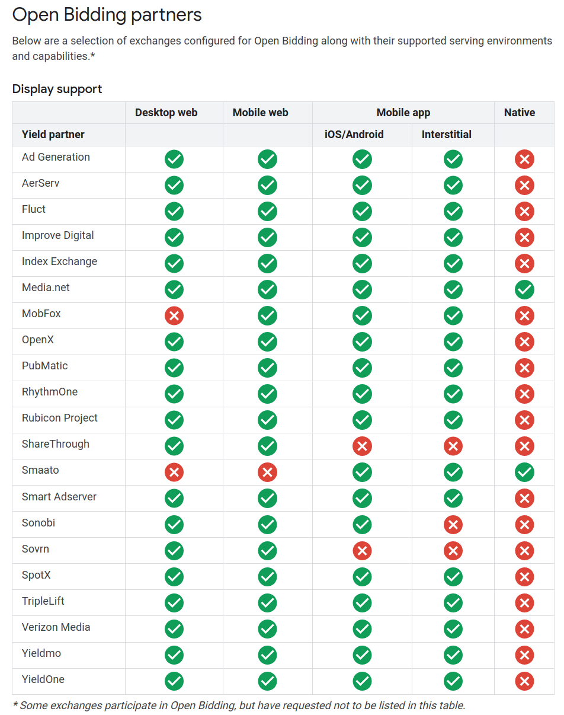Click the Display support heading
The height and width of the screenshot is (715, 564).
click(57, 89)
